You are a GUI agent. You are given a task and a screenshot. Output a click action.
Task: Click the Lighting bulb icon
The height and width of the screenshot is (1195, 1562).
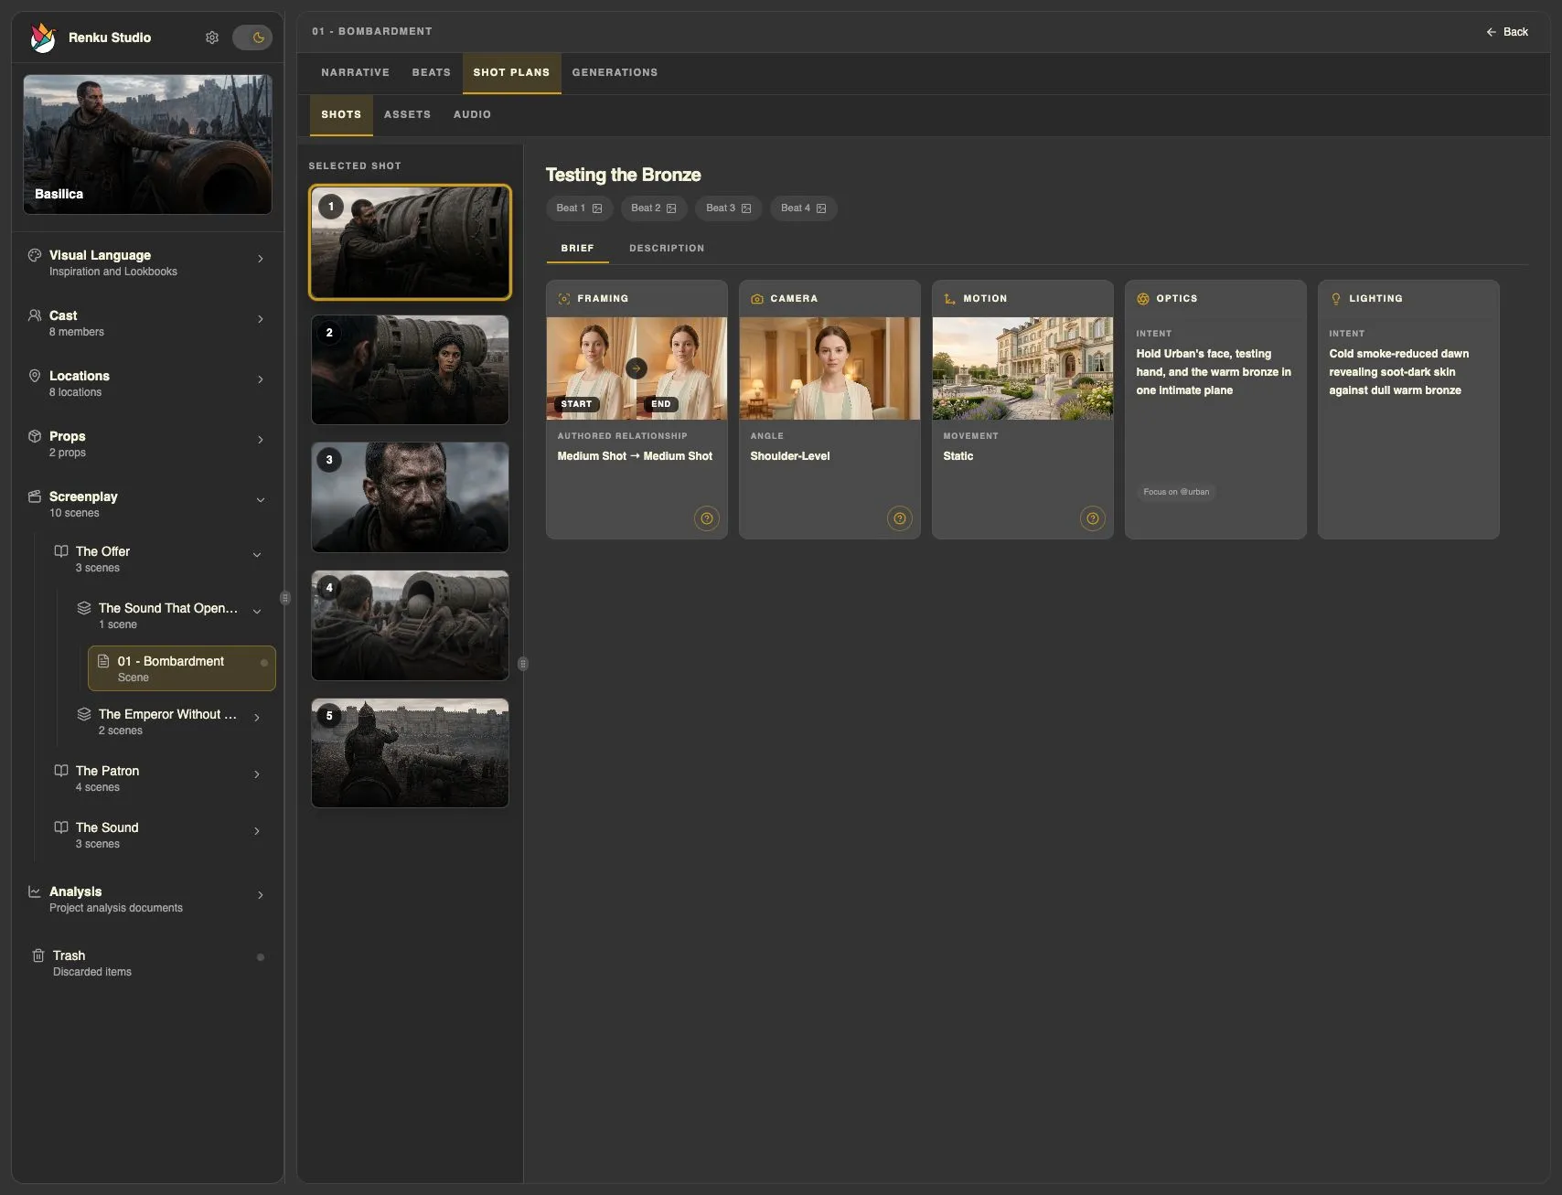[1336, 299]
